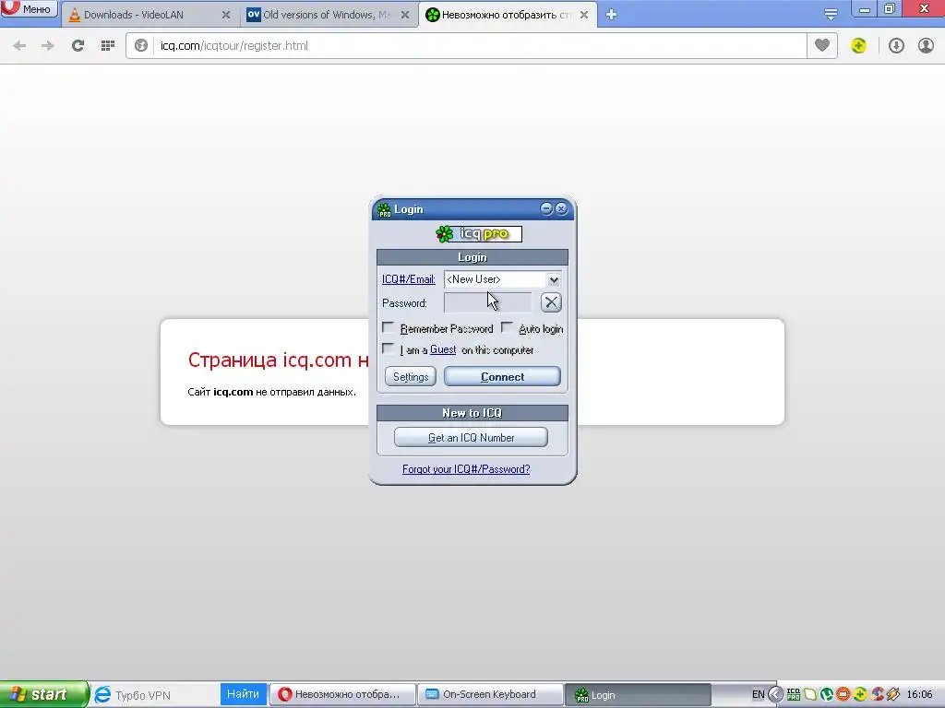Expand hidden tray icons arrow
This screenshot has width=945, height=708.
775,695
